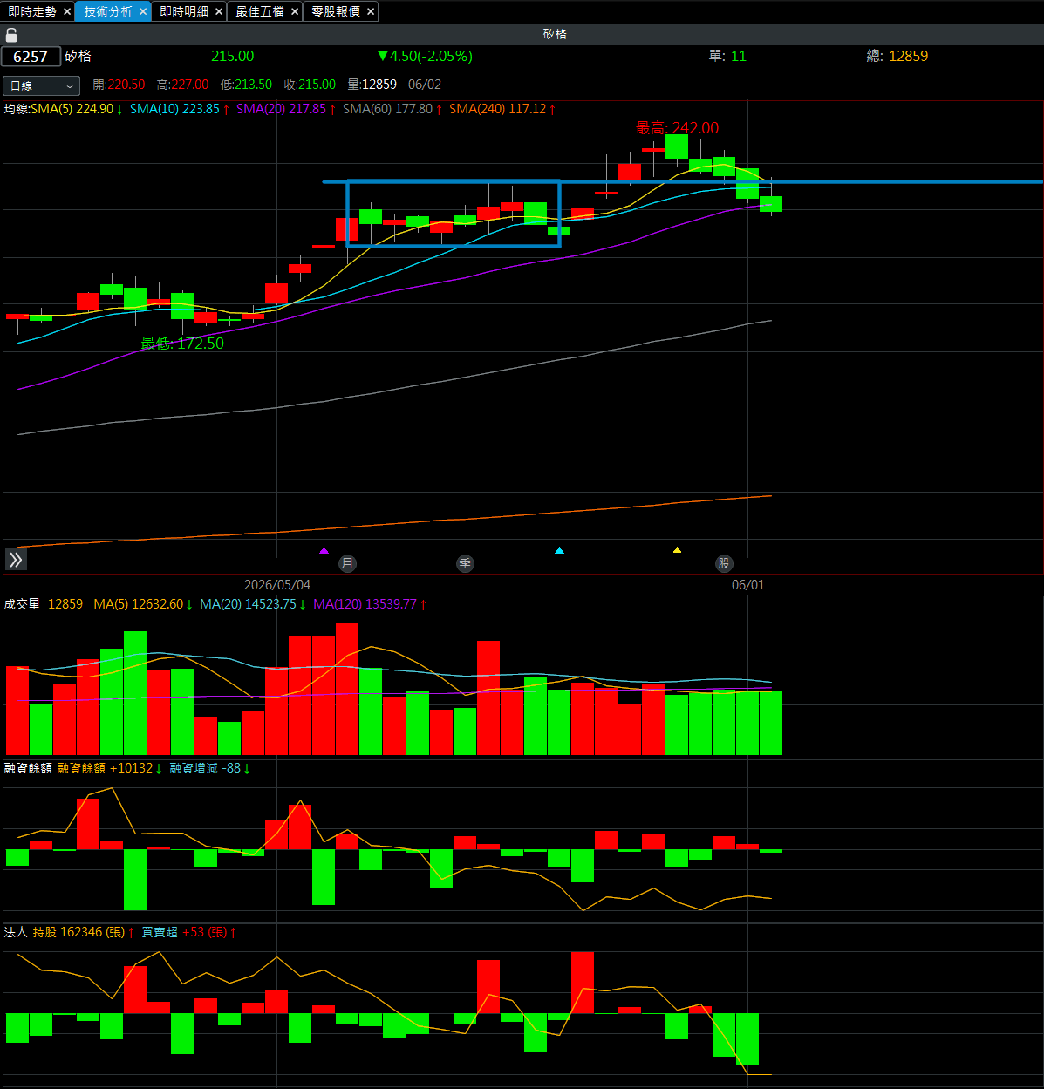Click the 06/02 date in the info row

pos(425,85)
